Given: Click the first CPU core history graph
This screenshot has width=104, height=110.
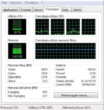Looking at the screenshot, I should 42,27.
